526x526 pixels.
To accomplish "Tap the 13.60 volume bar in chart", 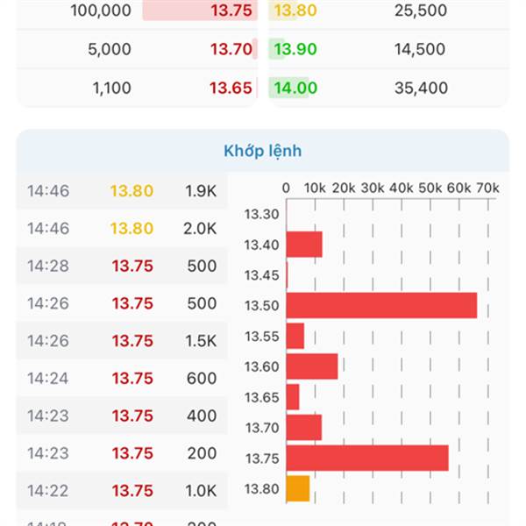I will coord(311,366).
